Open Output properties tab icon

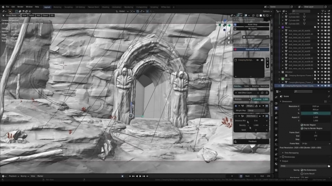point(276,108)
